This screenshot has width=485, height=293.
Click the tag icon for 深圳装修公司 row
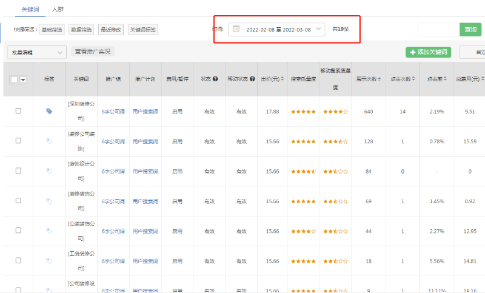[x=49, y=111]
